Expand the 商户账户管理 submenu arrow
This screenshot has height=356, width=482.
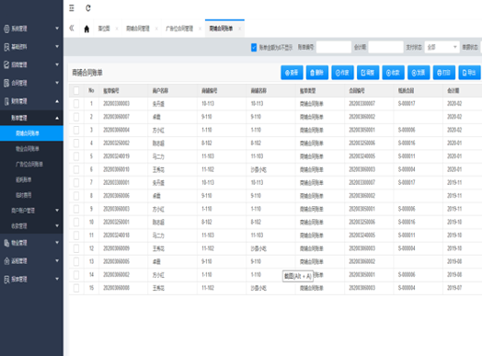tap(57, 211)
